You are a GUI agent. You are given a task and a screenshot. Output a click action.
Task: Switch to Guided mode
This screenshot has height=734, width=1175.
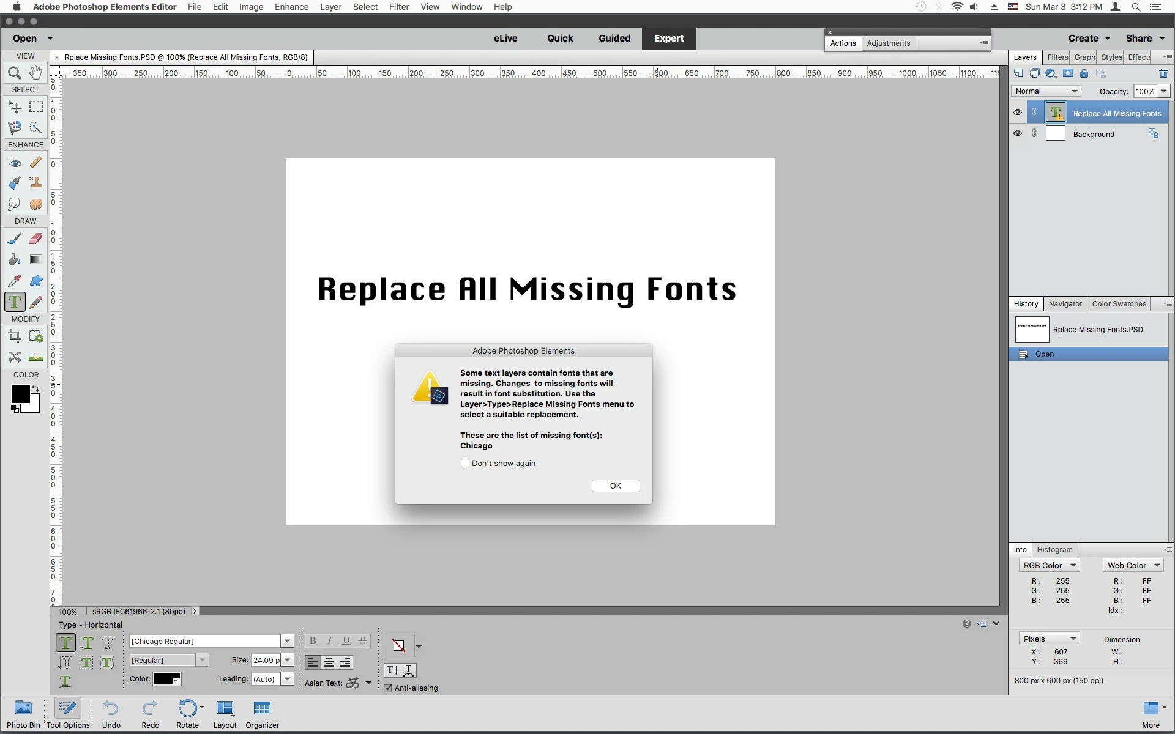(614, 38)
